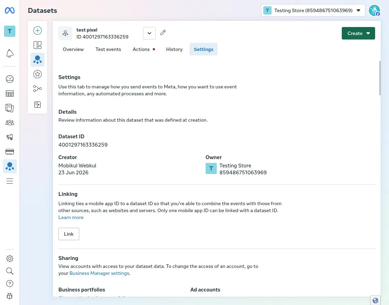Image resolution: width=389 pixels, height=305 pixels.
Task: Open Business Manager settings link
Action: (x=99, y=273)
